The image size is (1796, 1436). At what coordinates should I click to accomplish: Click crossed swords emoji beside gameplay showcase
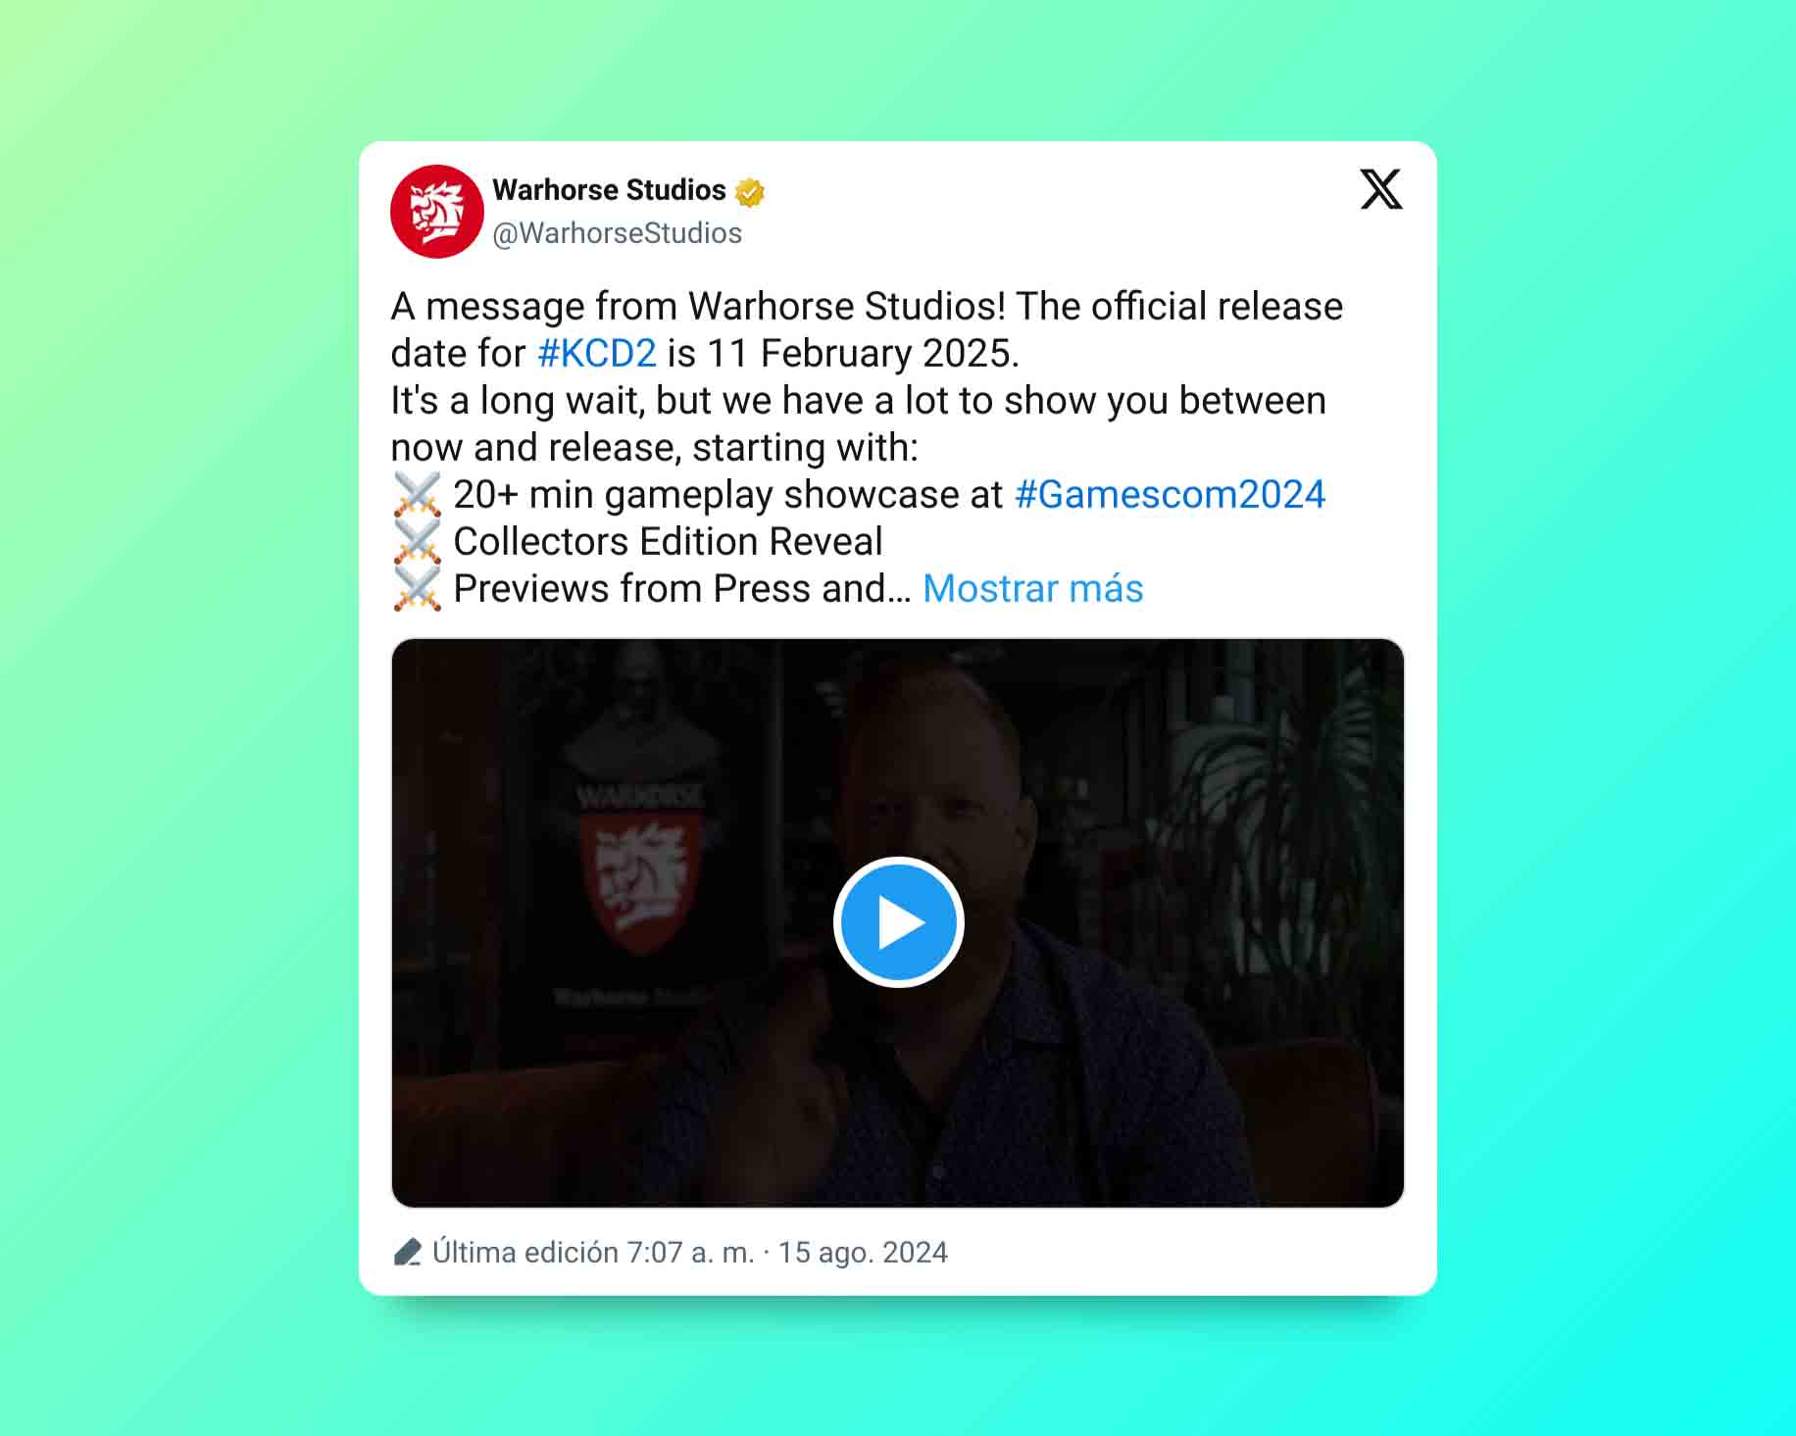(418, 495)
